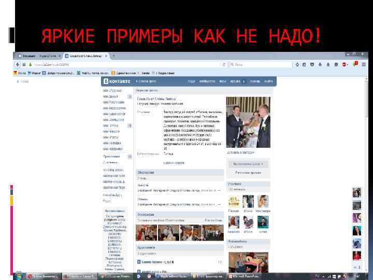Switch to the first browser tab

pos(39,56)
